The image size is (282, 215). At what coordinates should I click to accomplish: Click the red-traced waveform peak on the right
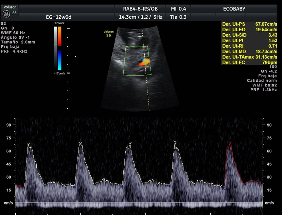click(x=230, y=144)
